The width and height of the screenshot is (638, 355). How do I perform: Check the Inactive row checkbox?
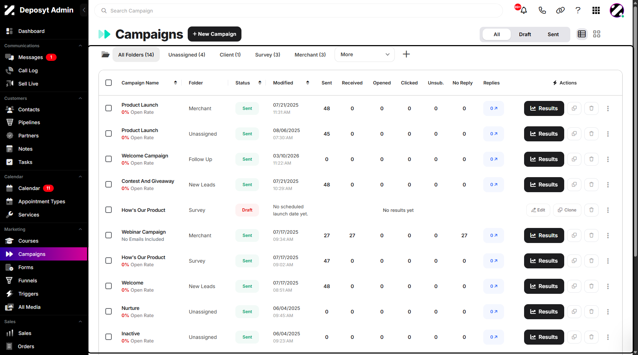tap(109, 337)
